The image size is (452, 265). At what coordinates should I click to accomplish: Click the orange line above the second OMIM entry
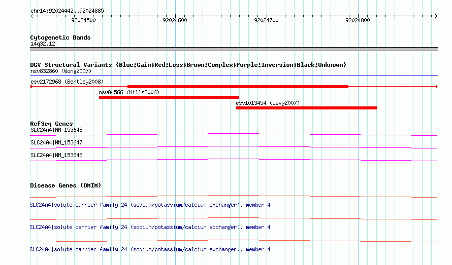point(234,218)
